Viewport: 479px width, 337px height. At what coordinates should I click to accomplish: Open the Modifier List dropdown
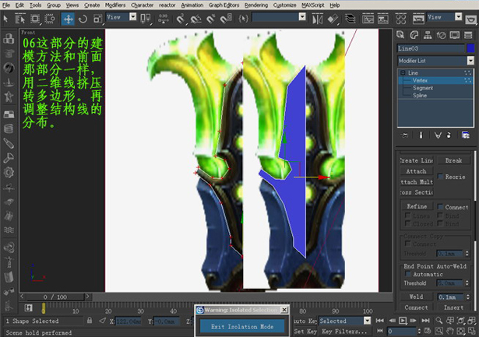(470, 61)
